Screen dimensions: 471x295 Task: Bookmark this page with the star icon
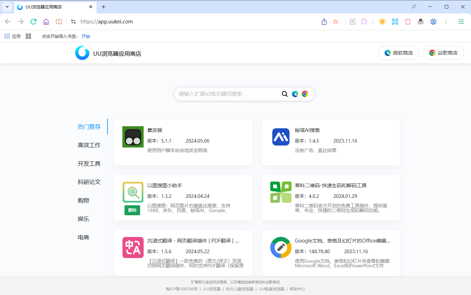336,22
